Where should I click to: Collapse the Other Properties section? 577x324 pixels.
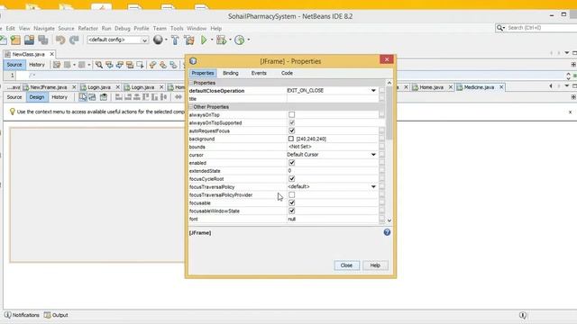pos(191,107)
